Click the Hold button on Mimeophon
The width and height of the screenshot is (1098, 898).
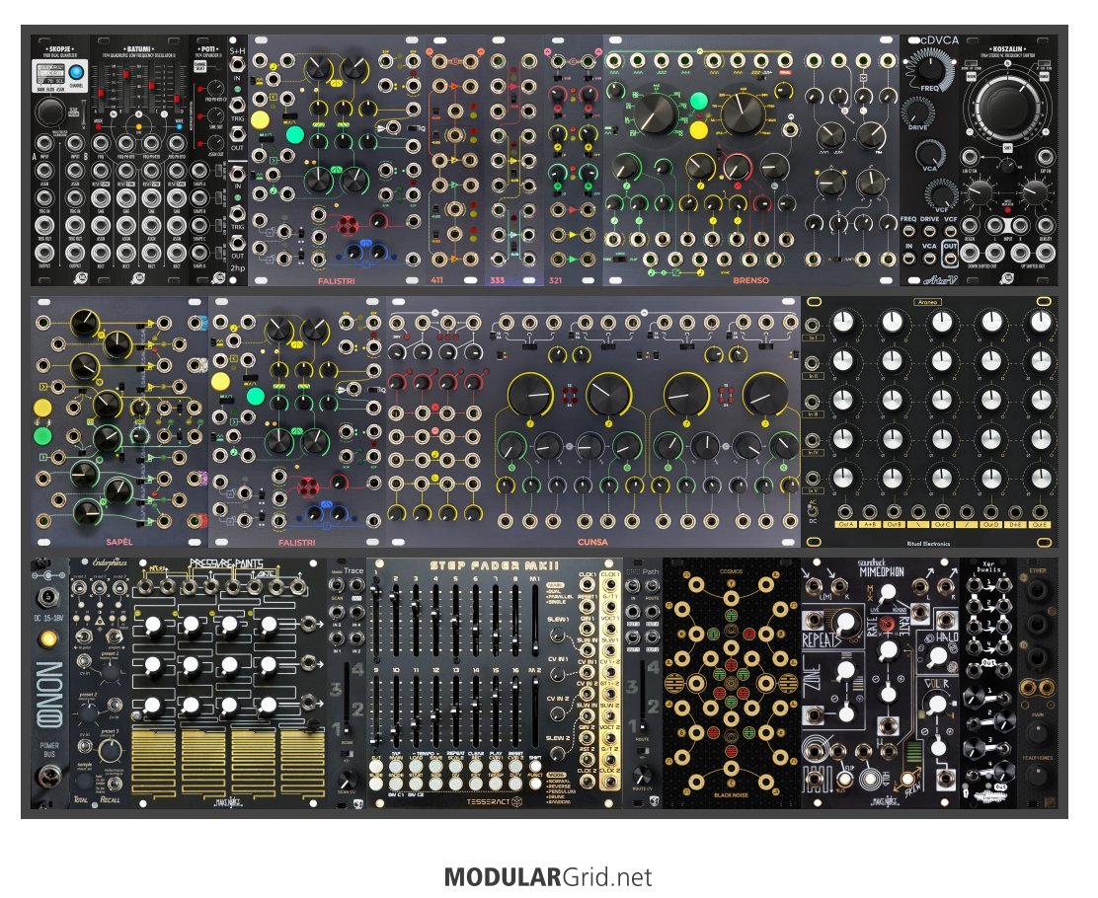(870, 779)
